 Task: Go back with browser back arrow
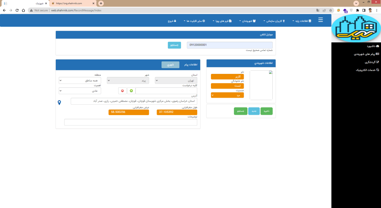pos(4,10)
